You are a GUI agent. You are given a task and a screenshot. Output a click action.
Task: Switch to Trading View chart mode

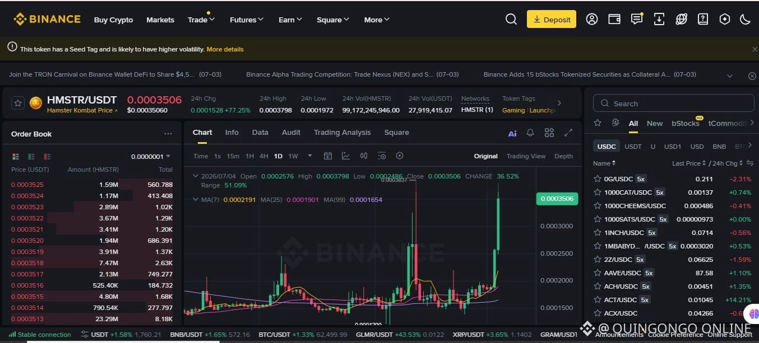click(x=526, y=156)
